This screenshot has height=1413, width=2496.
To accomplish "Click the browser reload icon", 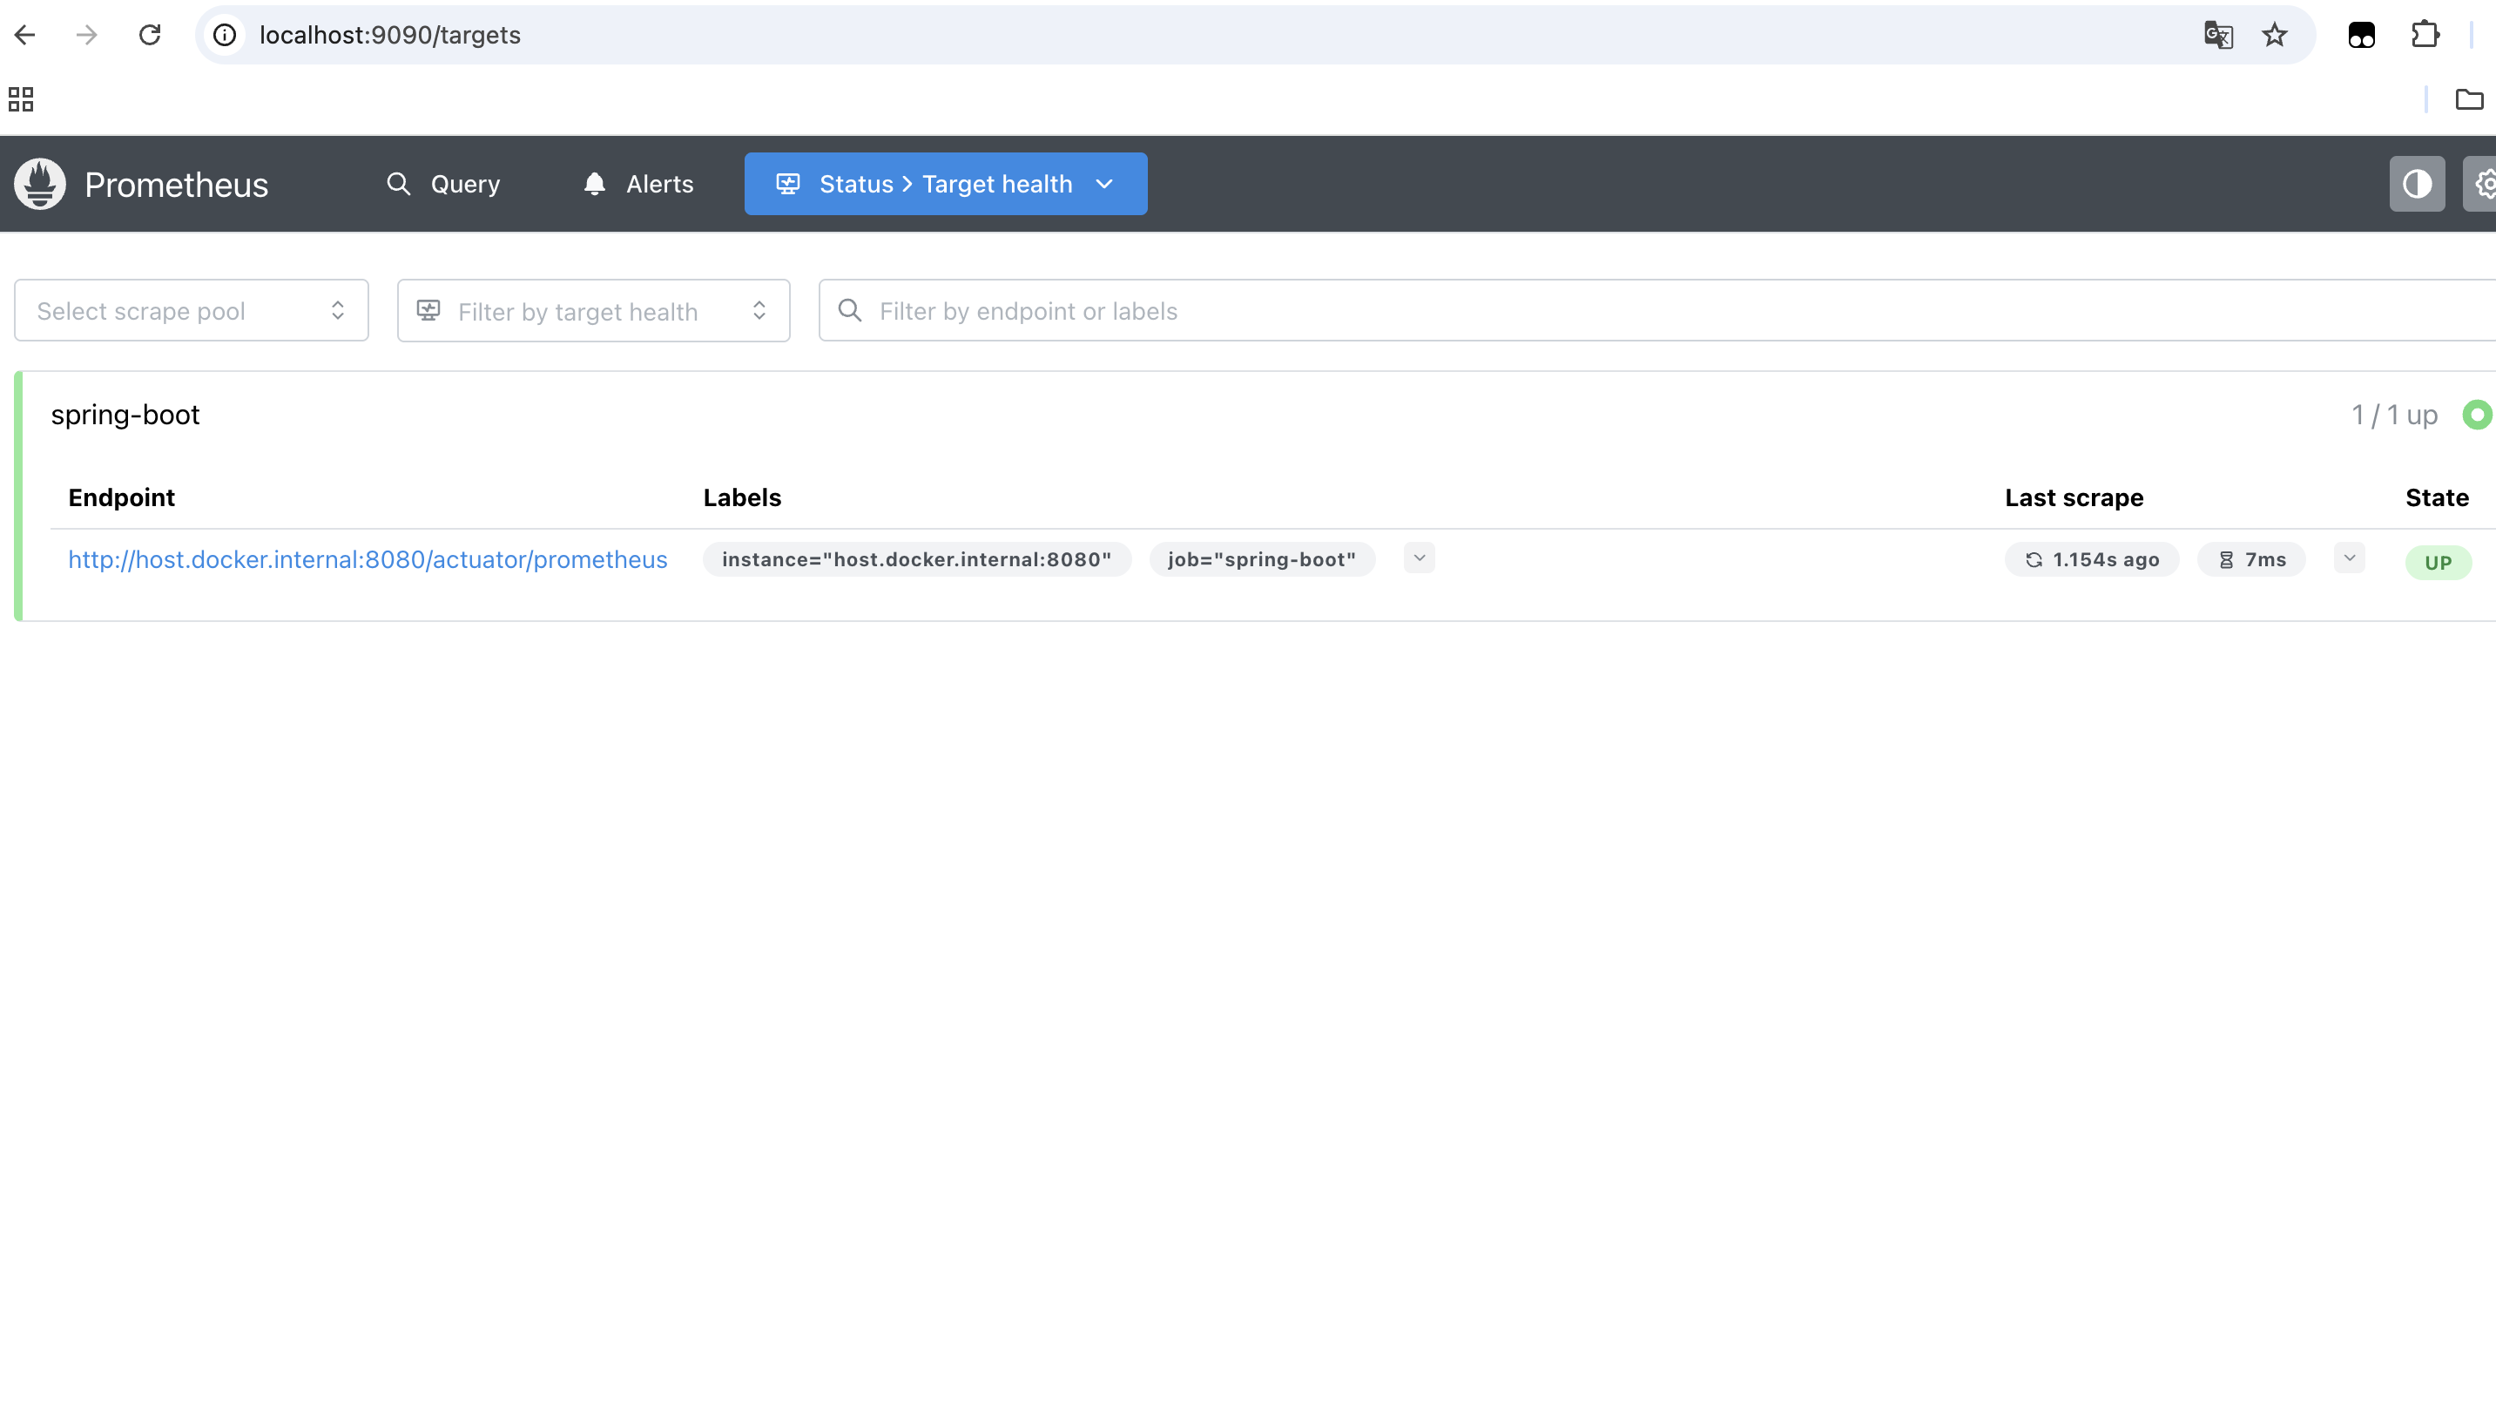I will tap(150, 35).
